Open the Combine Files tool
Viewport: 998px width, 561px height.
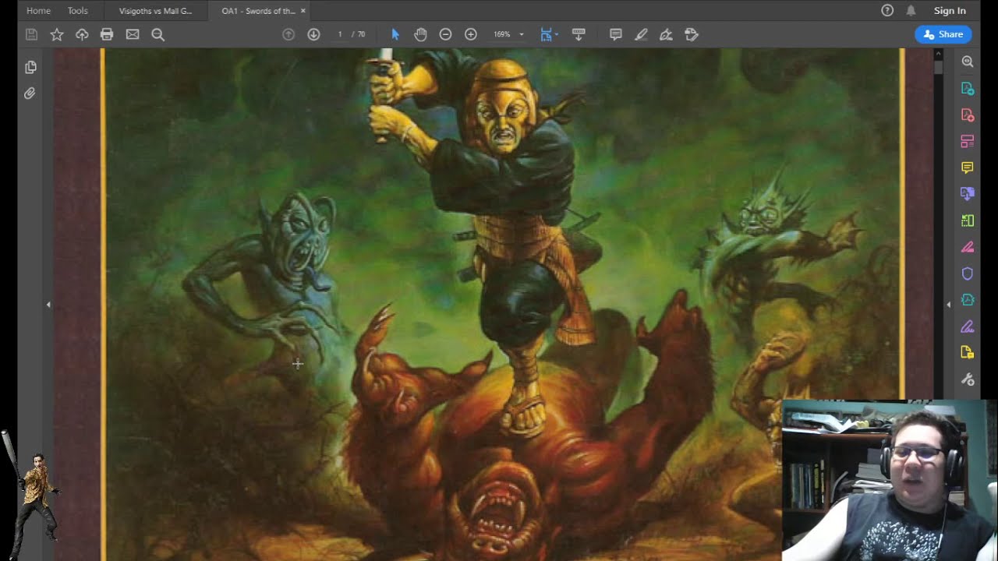(x=968, y=194)
